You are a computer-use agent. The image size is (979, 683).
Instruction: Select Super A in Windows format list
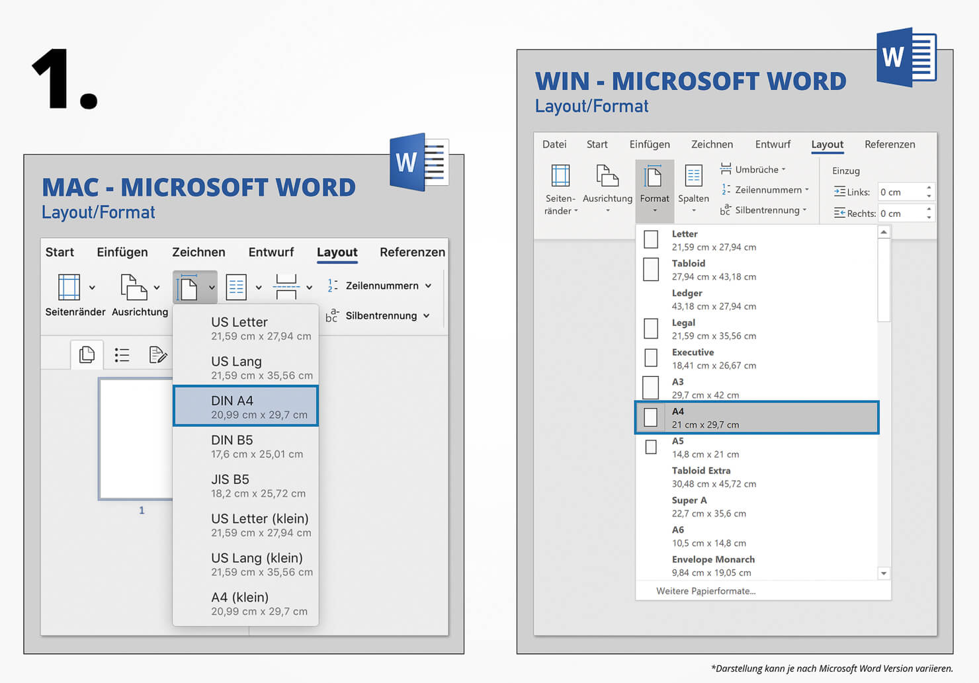(757, 506)
